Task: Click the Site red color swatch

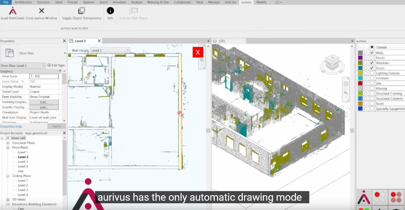Action: pos(360,83)
